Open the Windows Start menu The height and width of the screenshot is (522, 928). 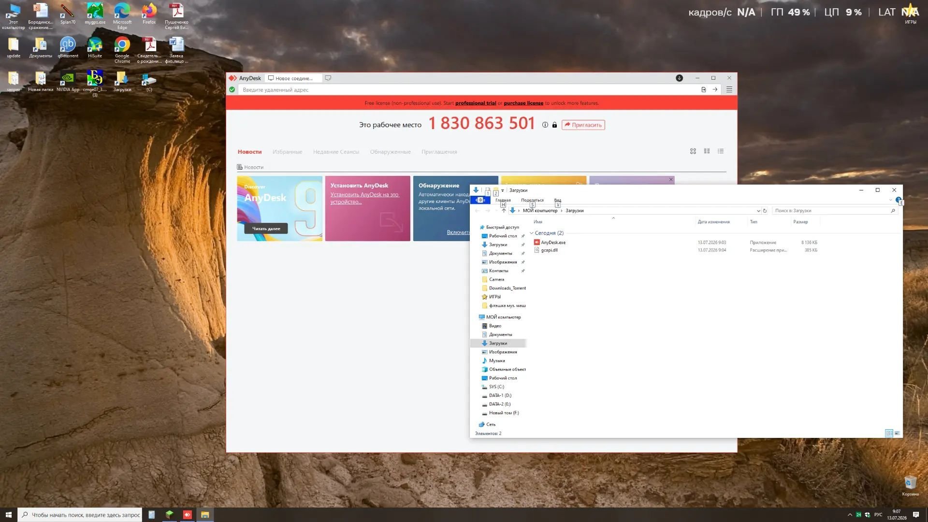tap(8, 515)
